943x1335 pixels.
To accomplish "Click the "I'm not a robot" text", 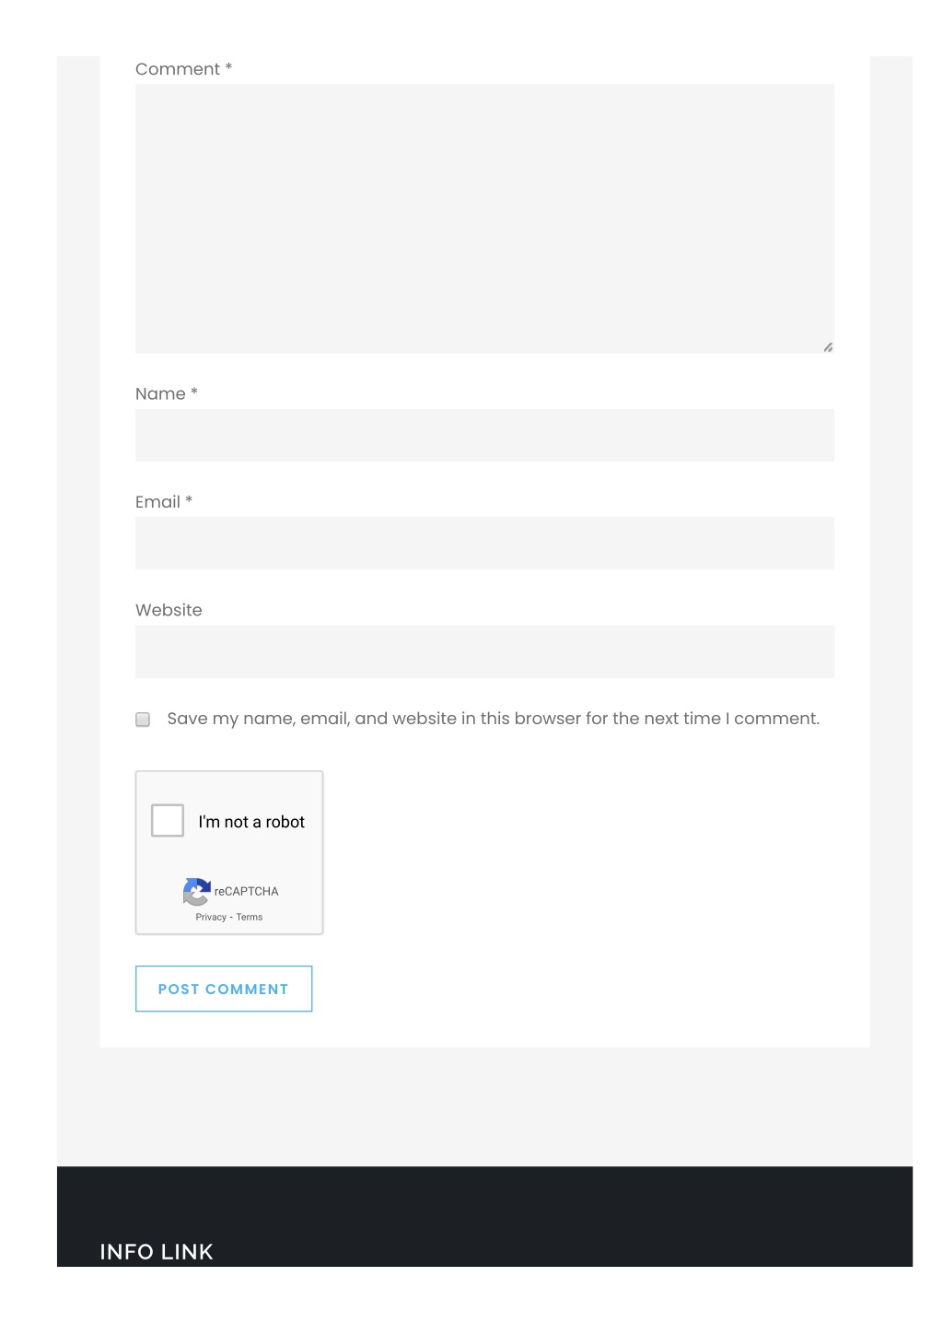I will [x=251, y=822].
